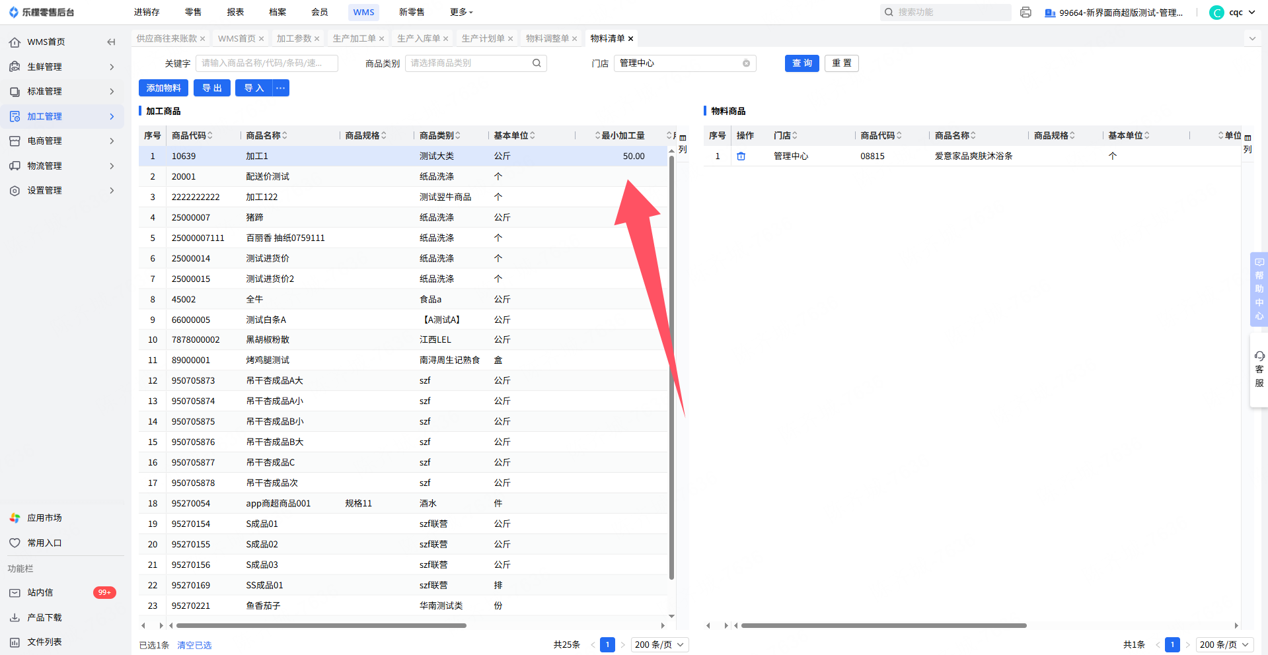Select the 猪蹄 row in 加工商品
1268x655 pixels.
click(403, 218)
